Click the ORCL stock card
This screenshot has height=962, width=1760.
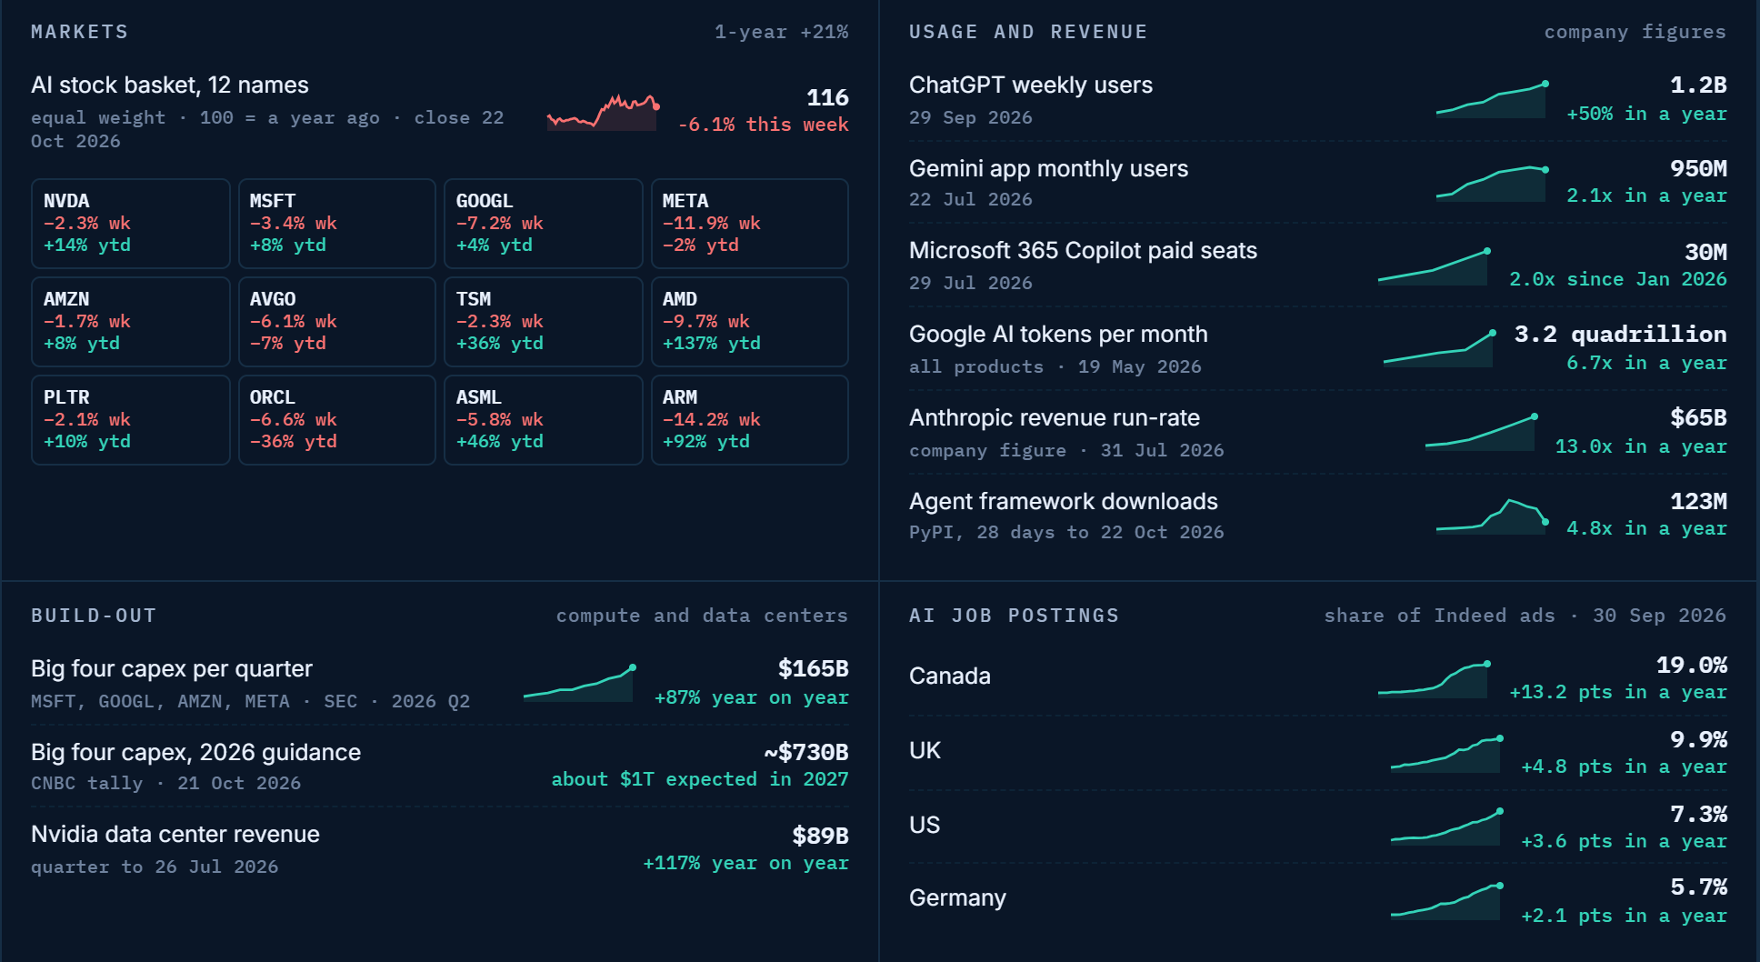click(337, 420)
